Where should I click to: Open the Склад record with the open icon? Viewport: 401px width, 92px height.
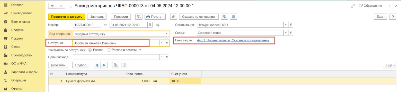point(291,33)
